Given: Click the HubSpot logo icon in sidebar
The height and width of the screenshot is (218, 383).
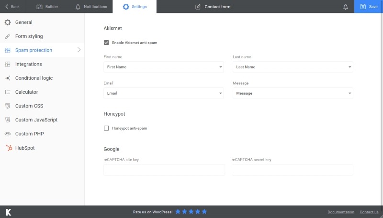Looking at the screenshot, I should click(x=8, y=148).
